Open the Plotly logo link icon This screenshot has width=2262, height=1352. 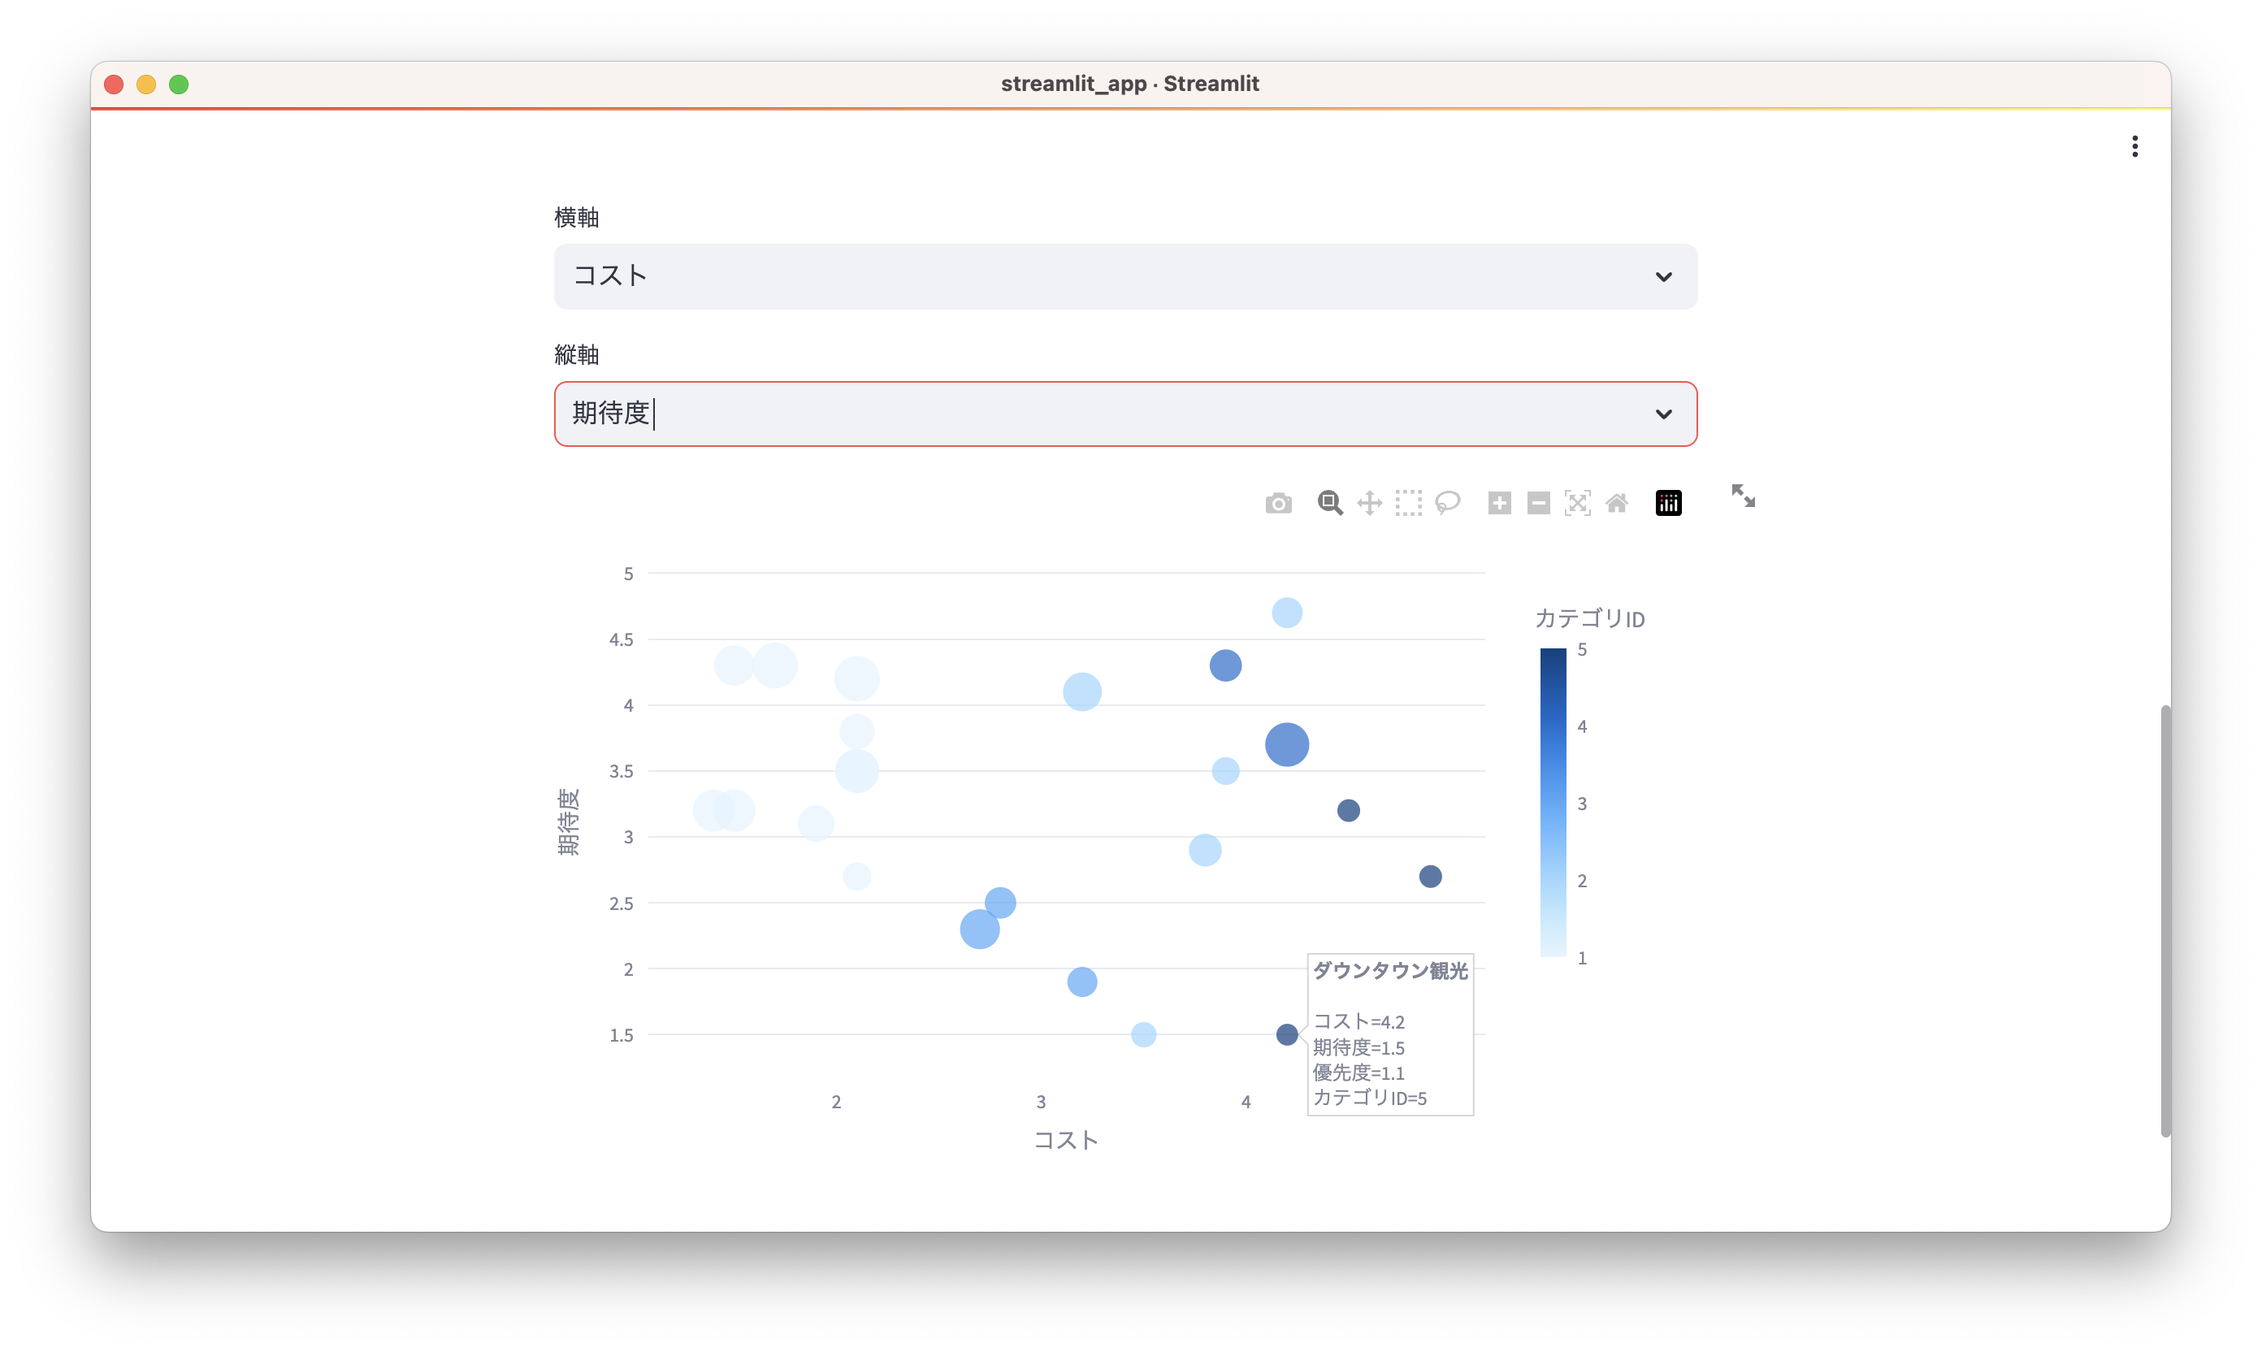(x=1668, y=503)
